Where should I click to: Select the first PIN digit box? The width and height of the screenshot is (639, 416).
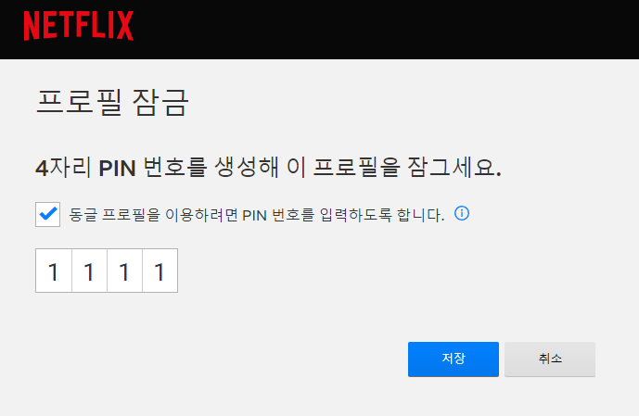(x=54, y=271)
